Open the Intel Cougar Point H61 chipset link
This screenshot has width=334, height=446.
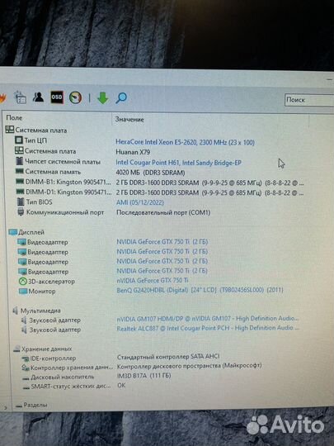(178, 163)
